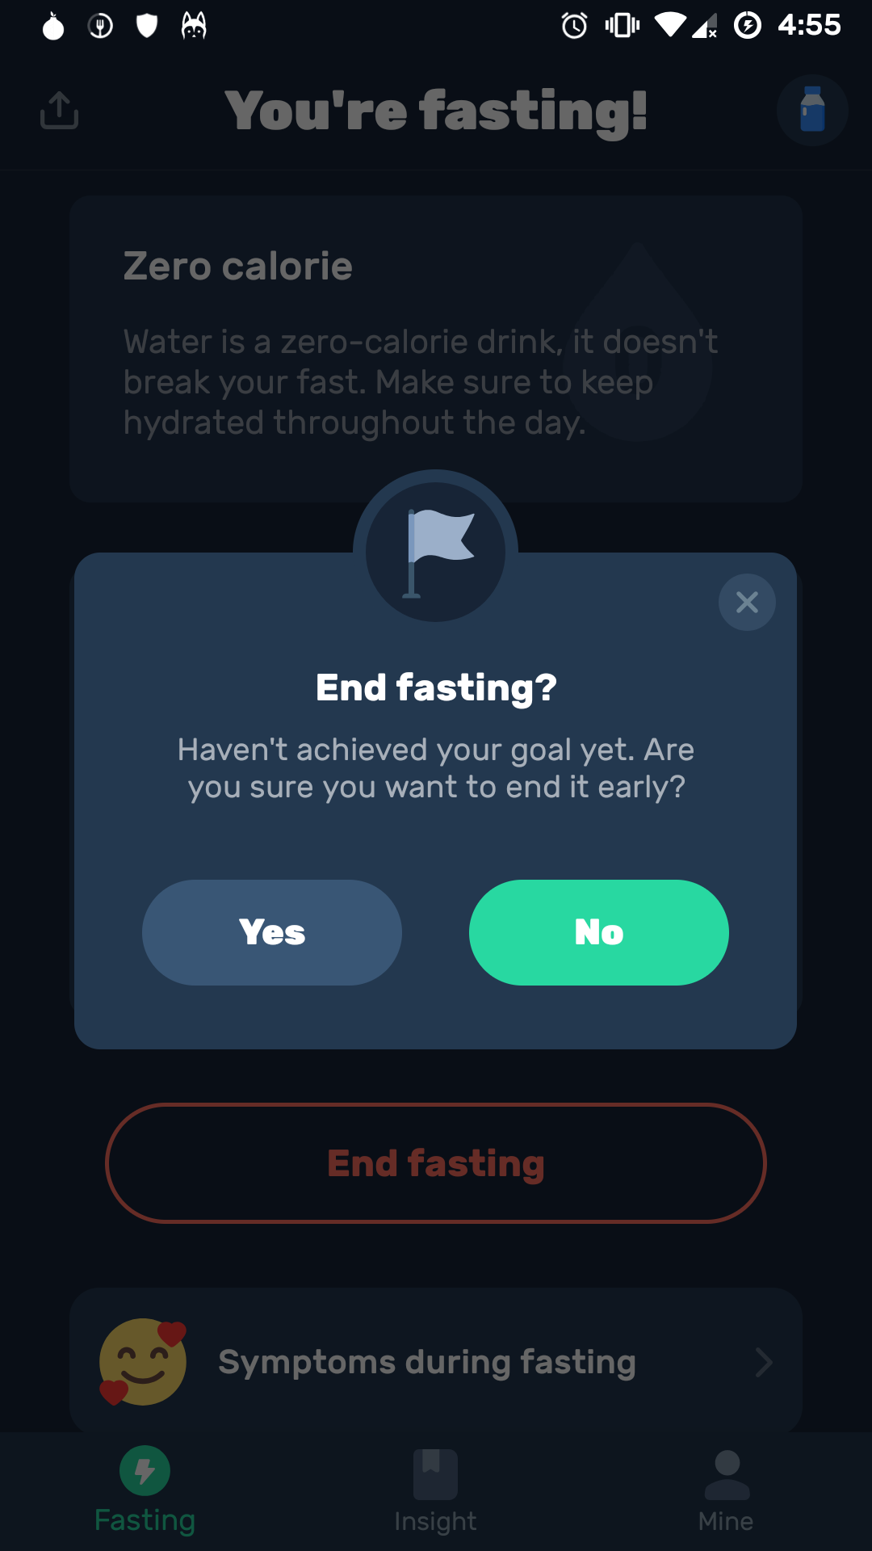Tap the smiling face symptoms emoji
The image size is (872, 1551).
[143, 1362]
